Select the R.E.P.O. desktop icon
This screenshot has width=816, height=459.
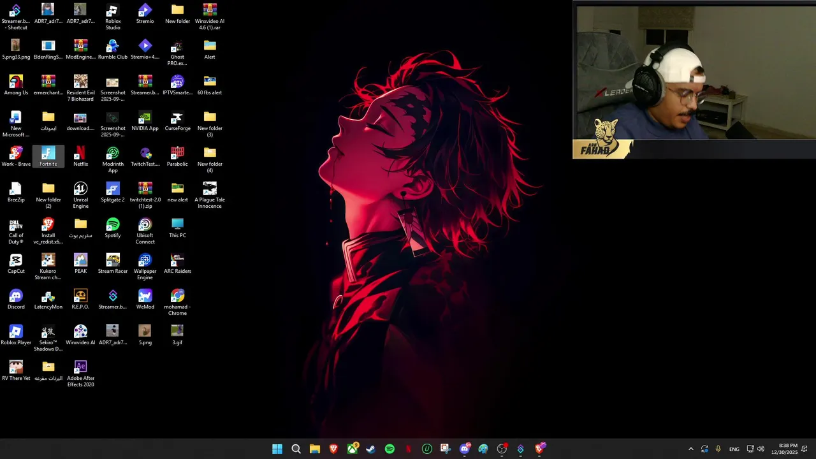(80, 300)
